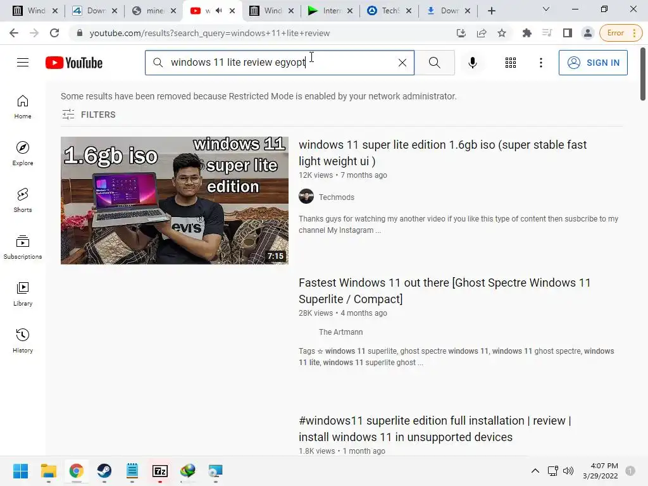Click the browser back arrow
Viewport: 648px width, 486px height.
14,33
